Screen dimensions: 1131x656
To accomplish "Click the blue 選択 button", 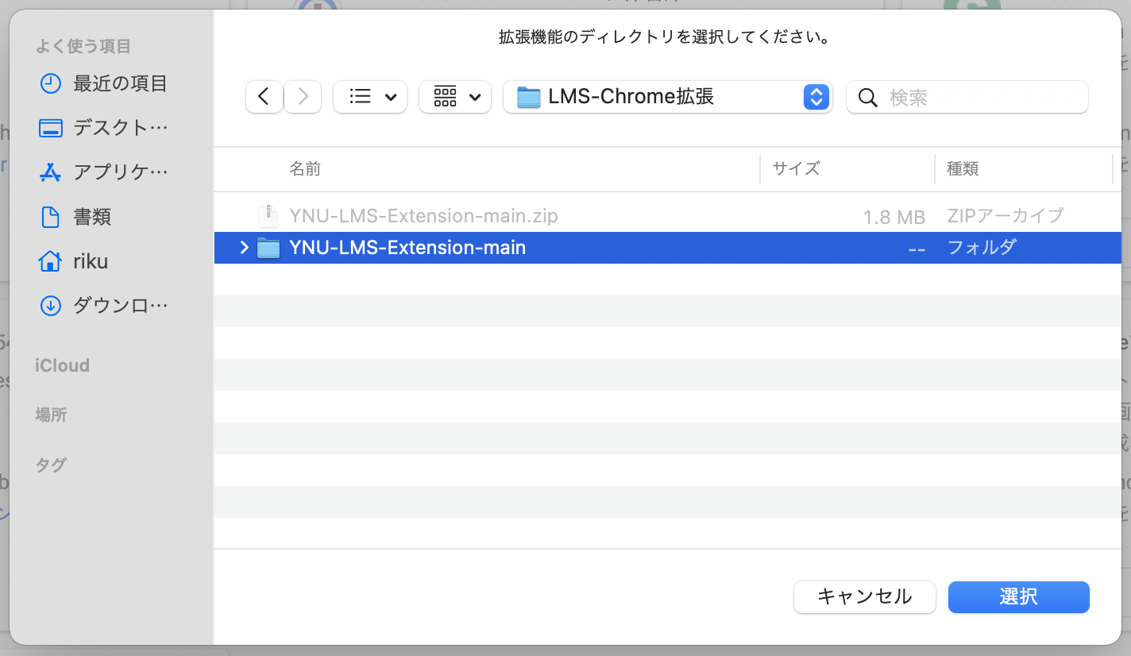I will pyautogui.click(x=1019, y=597).
